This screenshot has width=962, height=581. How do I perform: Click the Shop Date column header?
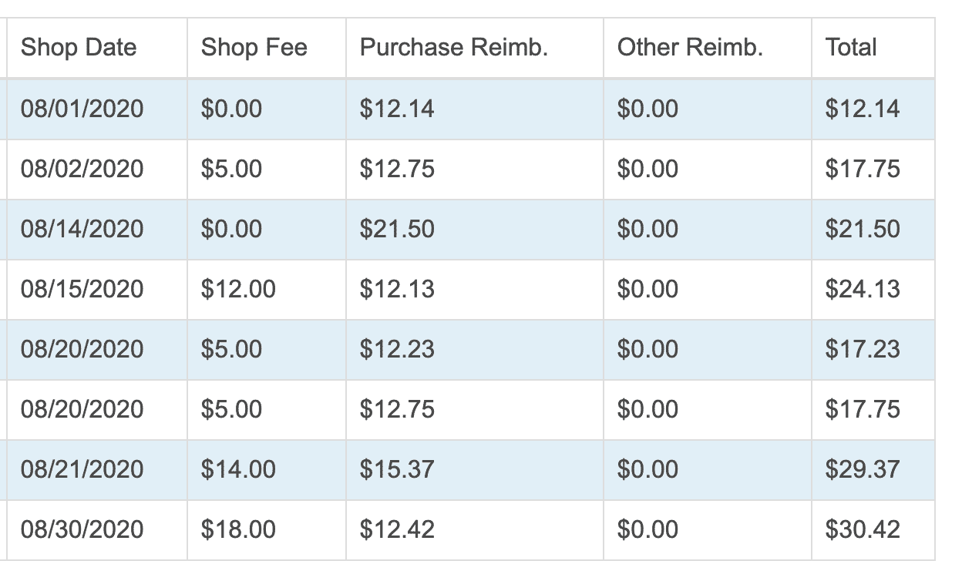(x=97, y=48)
